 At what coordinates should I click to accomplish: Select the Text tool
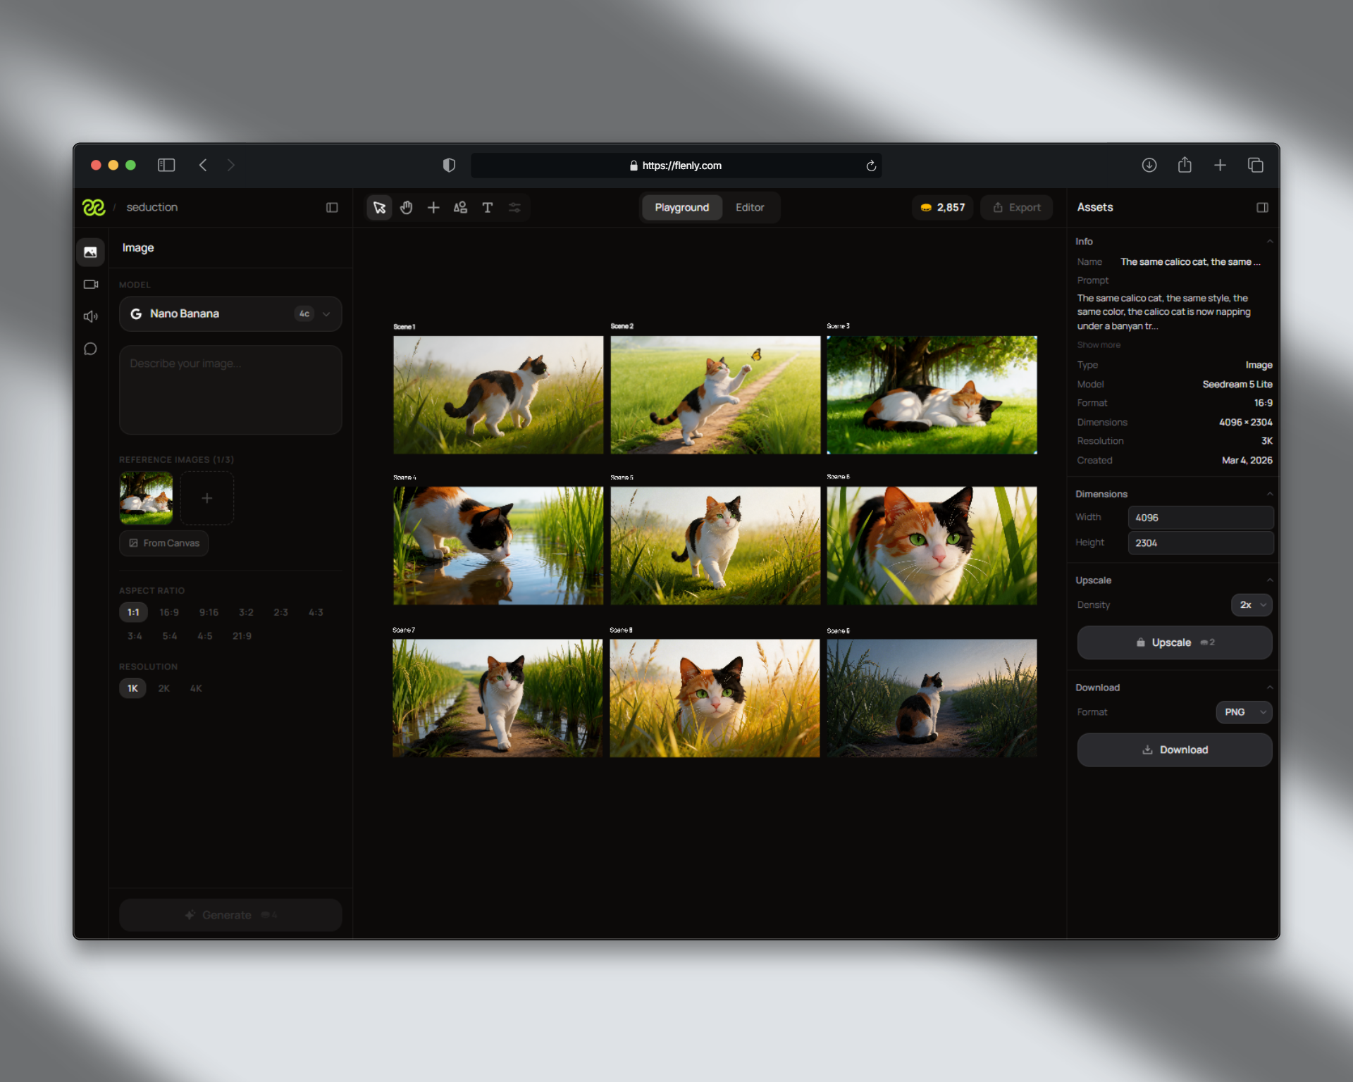point(488,207)
